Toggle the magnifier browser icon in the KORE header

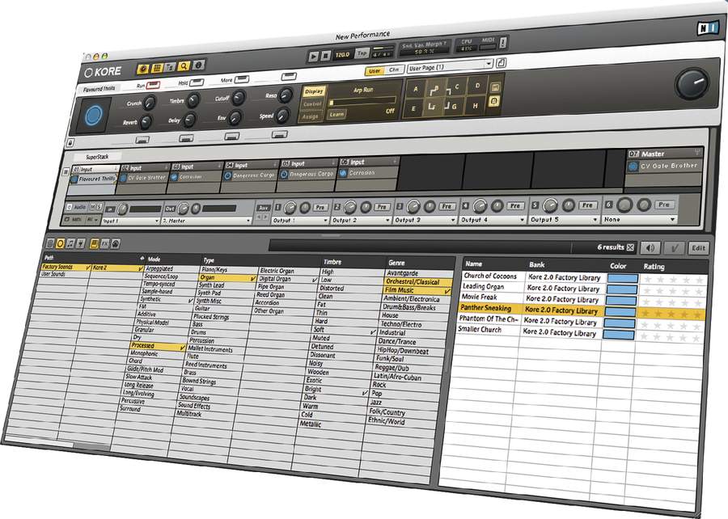click(x=184, y=66)
